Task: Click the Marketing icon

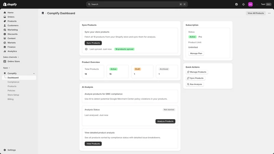Action: click(x=5, y=30)
